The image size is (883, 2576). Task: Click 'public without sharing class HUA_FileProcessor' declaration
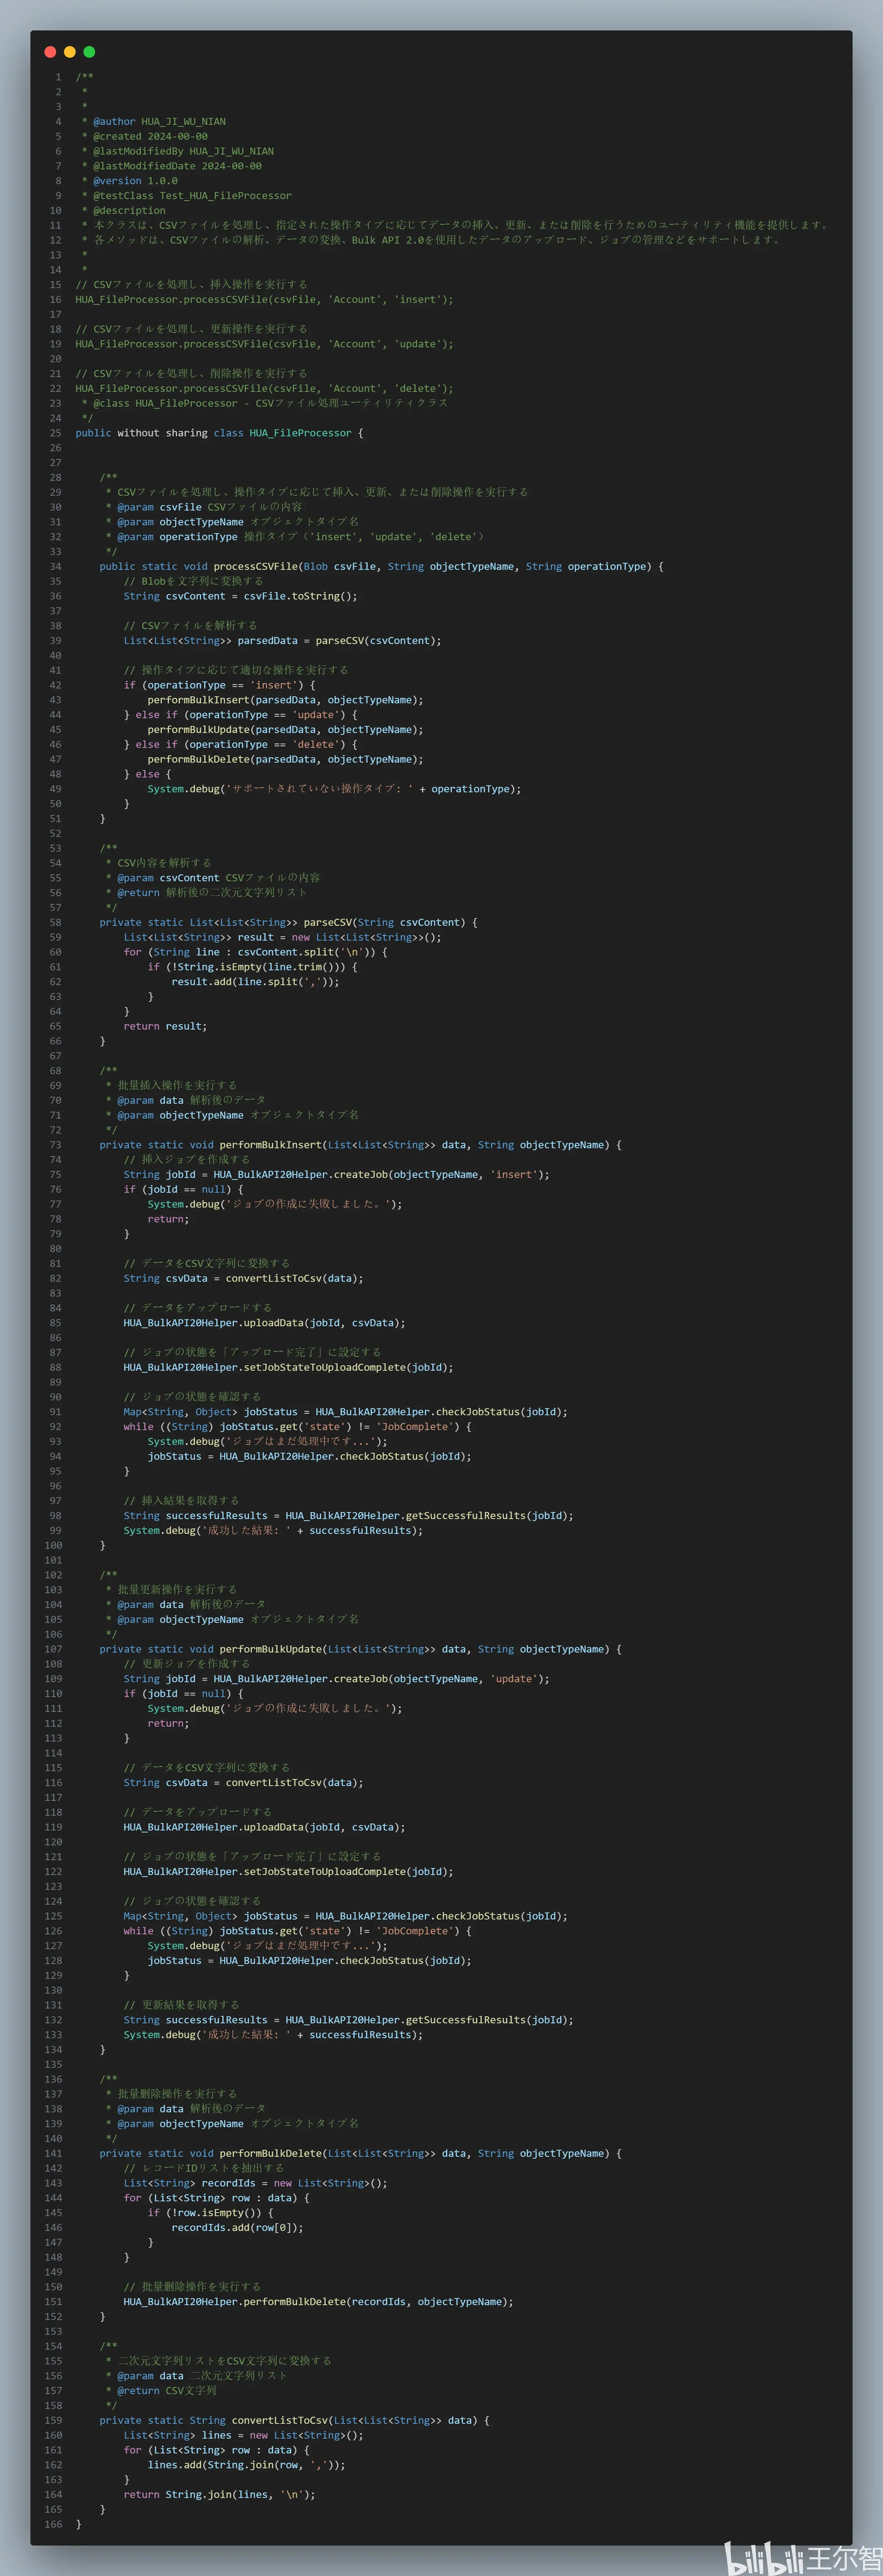click(214, 433)
